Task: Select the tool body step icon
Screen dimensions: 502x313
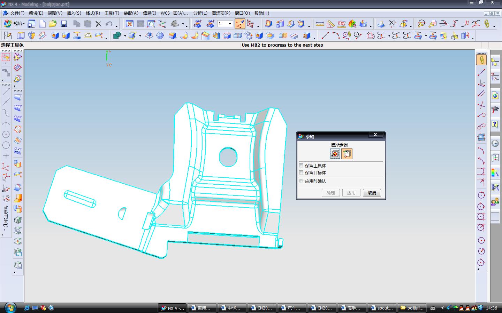Action: tap(347, 154)
